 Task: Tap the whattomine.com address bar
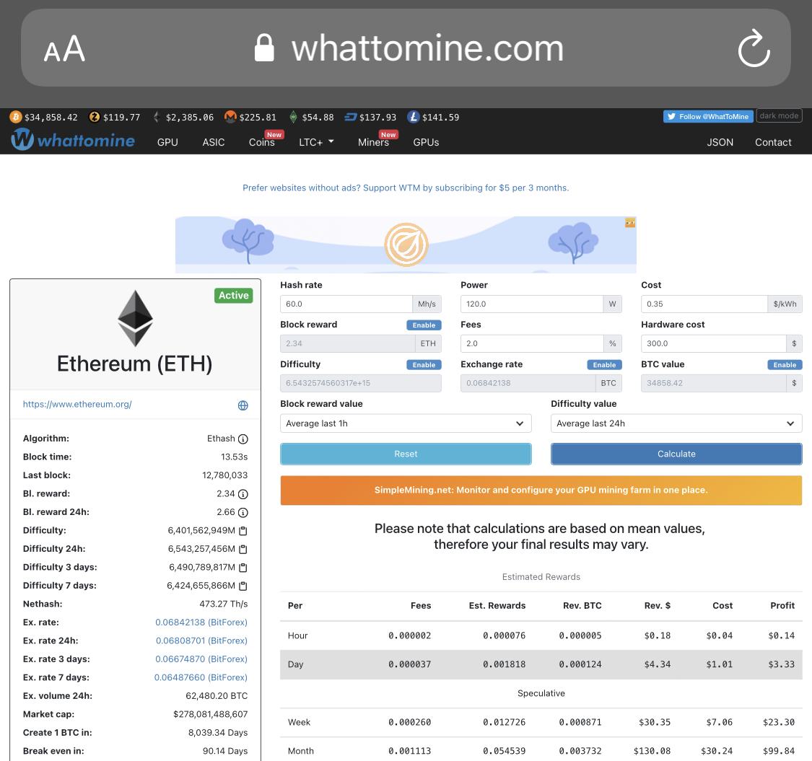point(406,48)
